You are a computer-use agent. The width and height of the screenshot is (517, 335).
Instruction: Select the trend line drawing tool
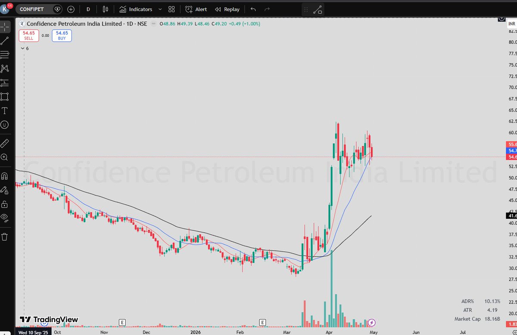(5, 41)
